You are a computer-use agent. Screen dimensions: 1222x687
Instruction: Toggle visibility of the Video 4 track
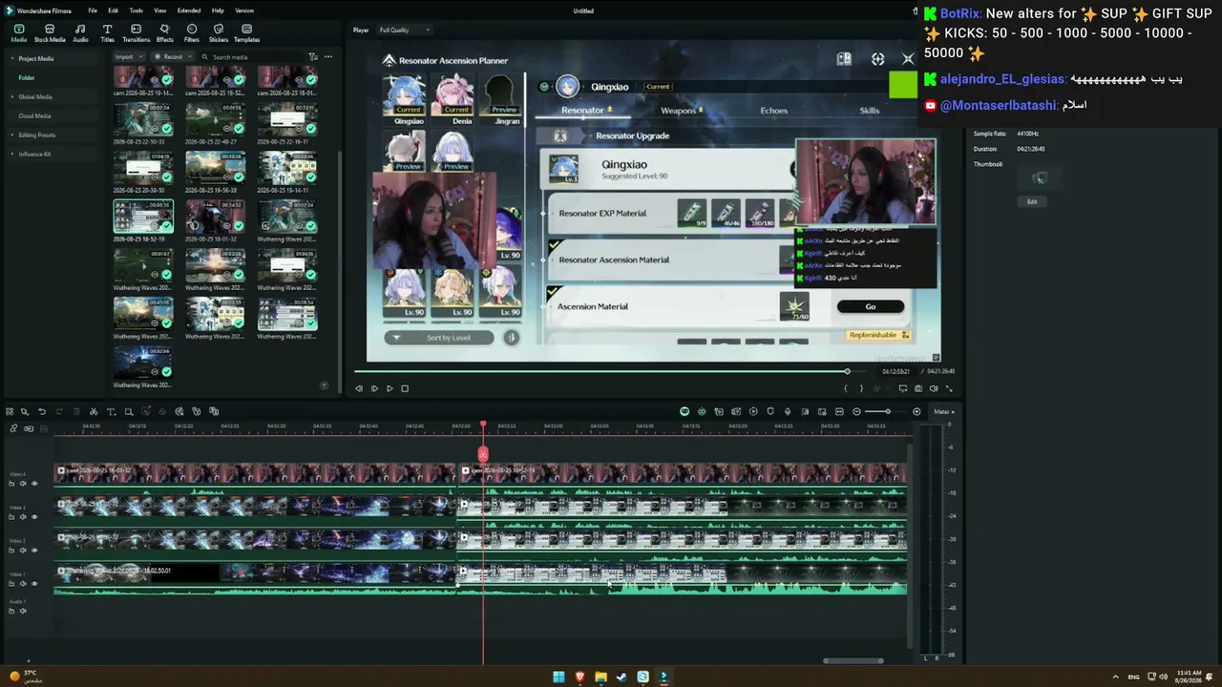(34, 484)
